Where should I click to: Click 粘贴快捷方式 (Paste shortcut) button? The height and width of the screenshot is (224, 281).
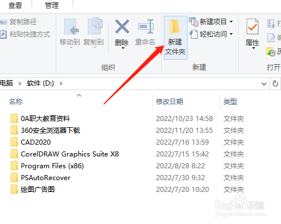coord(25,34)
